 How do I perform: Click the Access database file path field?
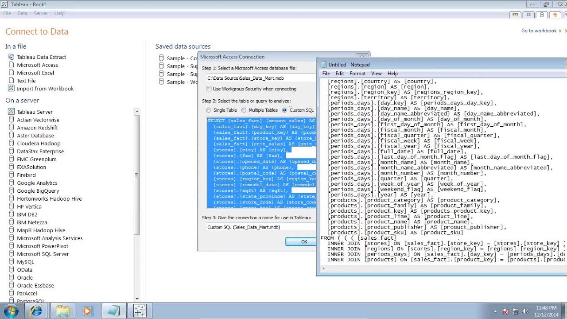(x=261, y=78)
